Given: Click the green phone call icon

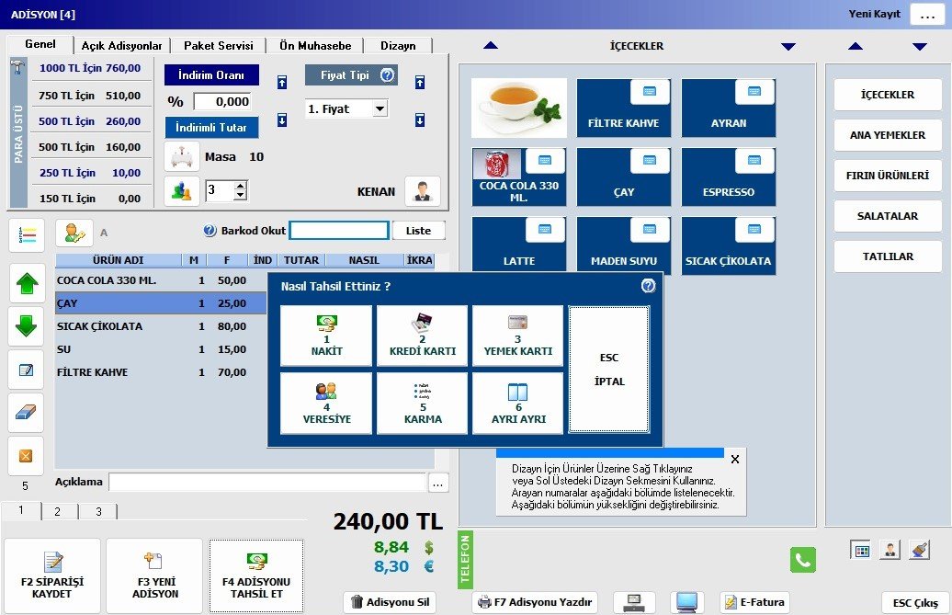Looking at the screenshot, I should (x=803, y=560).
